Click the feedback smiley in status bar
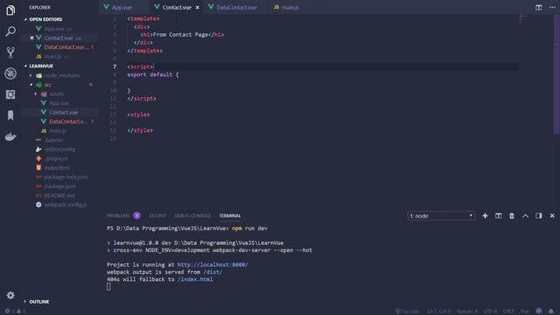The image size is (560, 315). pos(539,311)
